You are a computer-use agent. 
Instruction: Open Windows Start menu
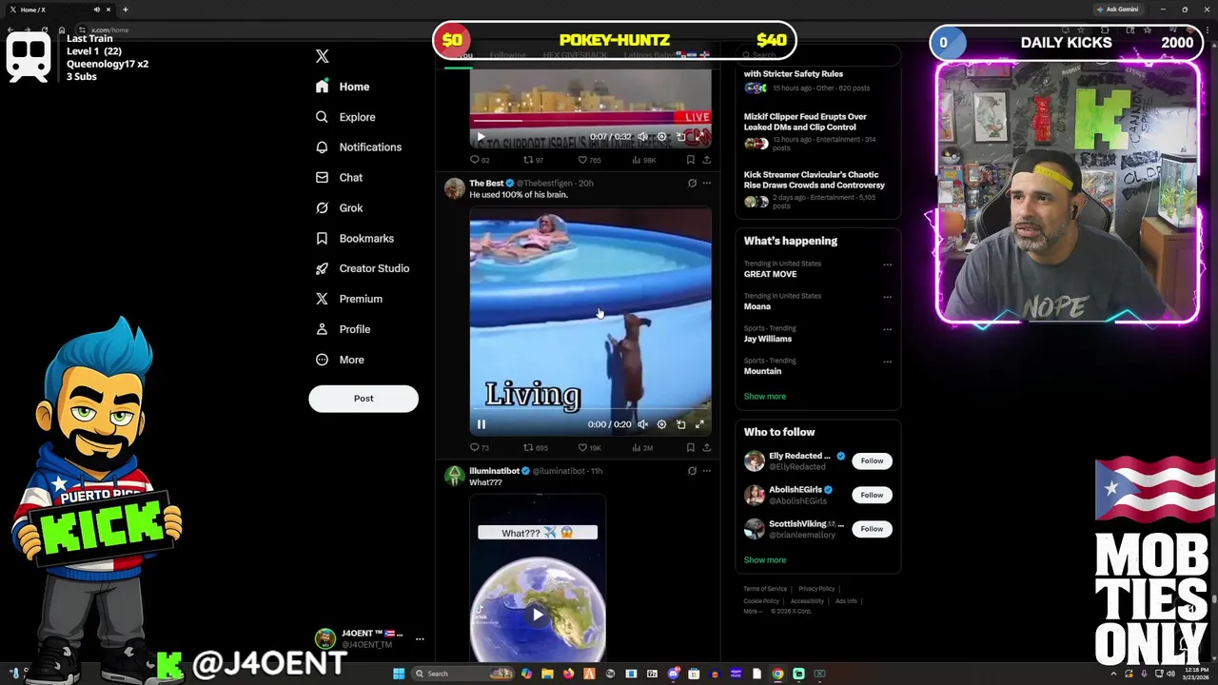click(399, 674)
